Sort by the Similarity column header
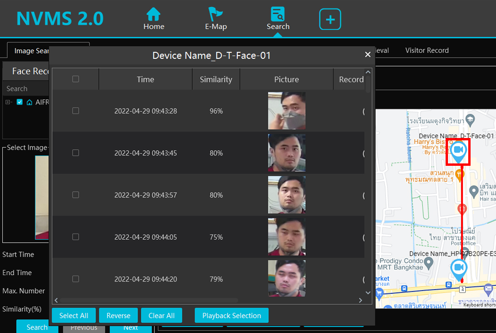496x333 pixels. pyautogui.click(x=216, y=80)
